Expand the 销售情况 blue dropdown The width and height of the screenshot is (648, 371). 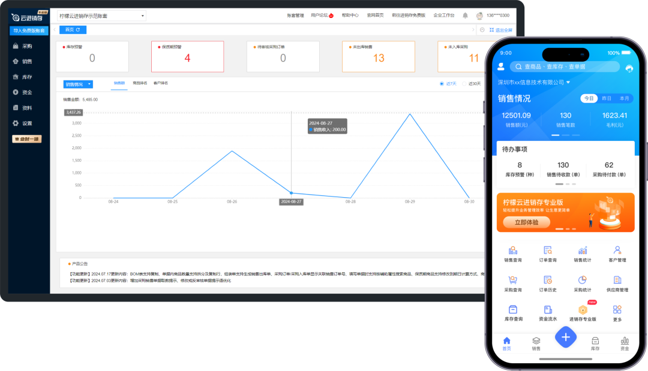click(x=78, y=84)
